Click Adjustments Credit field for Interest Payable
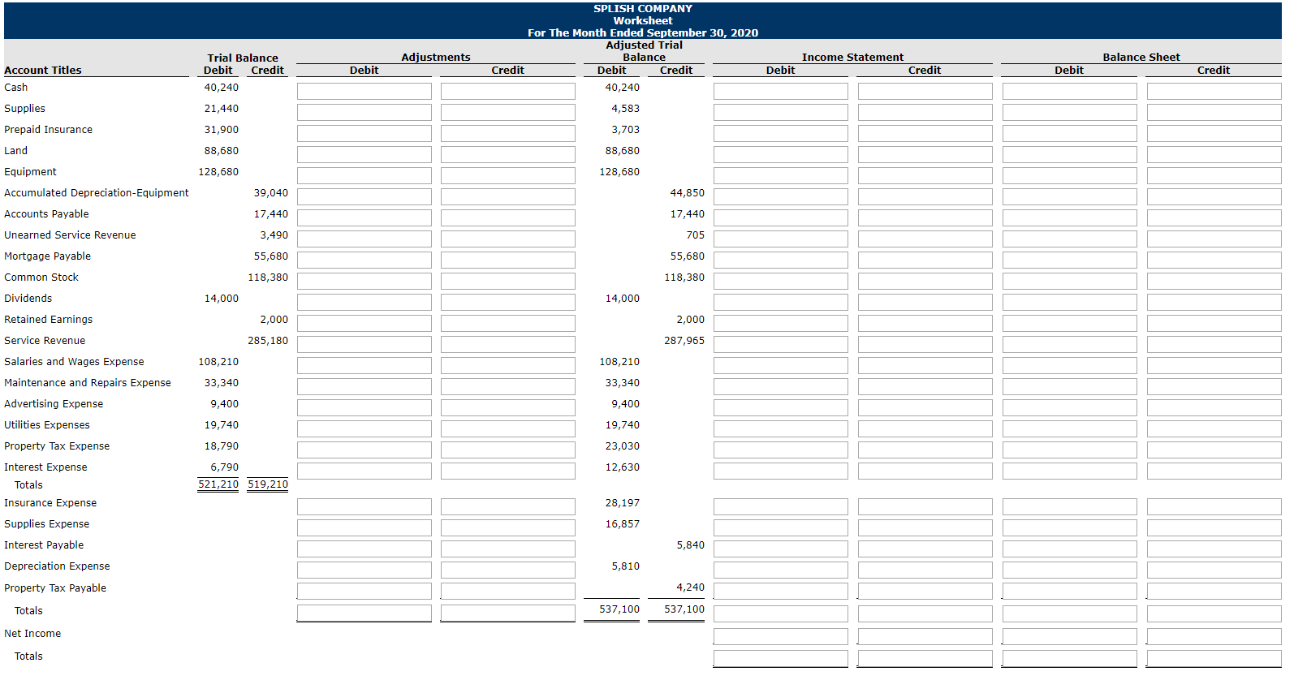This screenshot has height=680, width=1294. [508, 549]
